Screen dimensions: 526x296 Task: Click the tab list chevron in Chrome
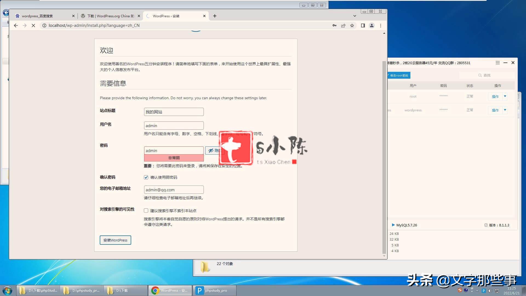click(355, 16)
